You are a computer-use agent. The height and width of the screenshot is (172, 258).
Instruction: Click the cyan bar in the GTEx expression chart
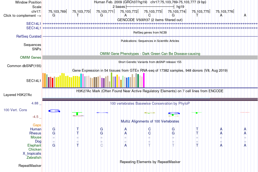(x=81, y=80)
